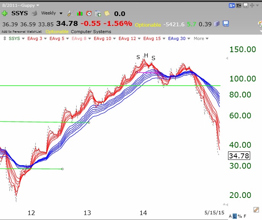Click the red alarm clock alert icon
The width and height of the screenshot is (262, 220).
click(89, 13)
